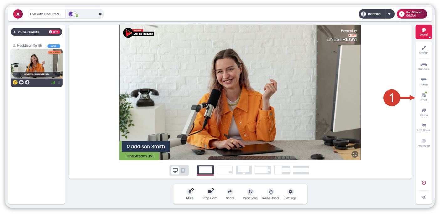Raise hand using the bottom toolbar
Image resolution: width=440 pixels, height=214 pixels.
pos(270,194)
